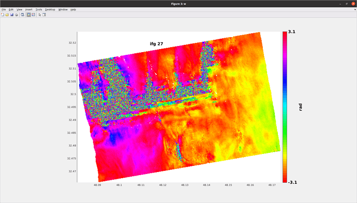The image size is (357, 203).
Task: Click the Link Plot toolbar icon
Action: coord(23,15)
